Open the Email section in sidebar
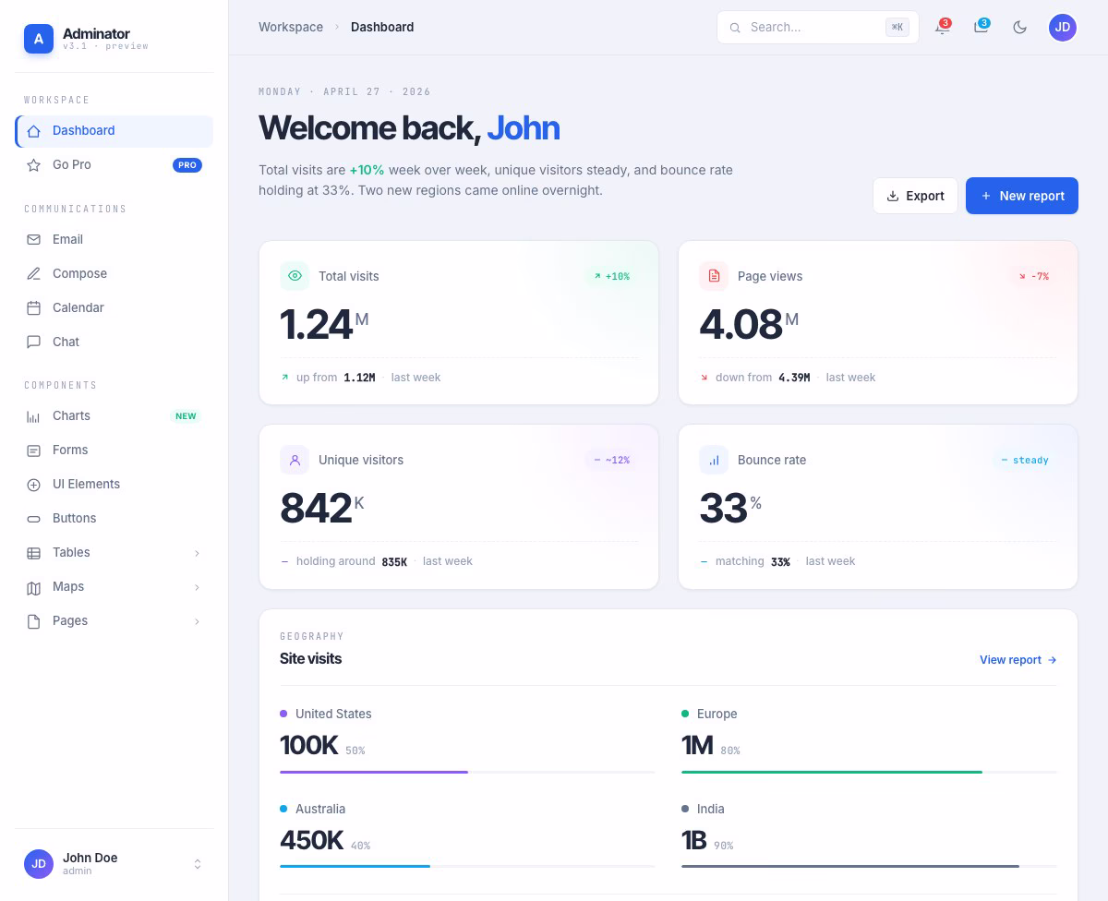1108x901 pixels. [x=67, y=239]
